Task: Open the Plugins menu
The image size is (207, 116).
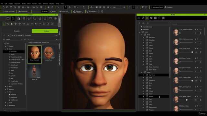Action: coord(52,4)
